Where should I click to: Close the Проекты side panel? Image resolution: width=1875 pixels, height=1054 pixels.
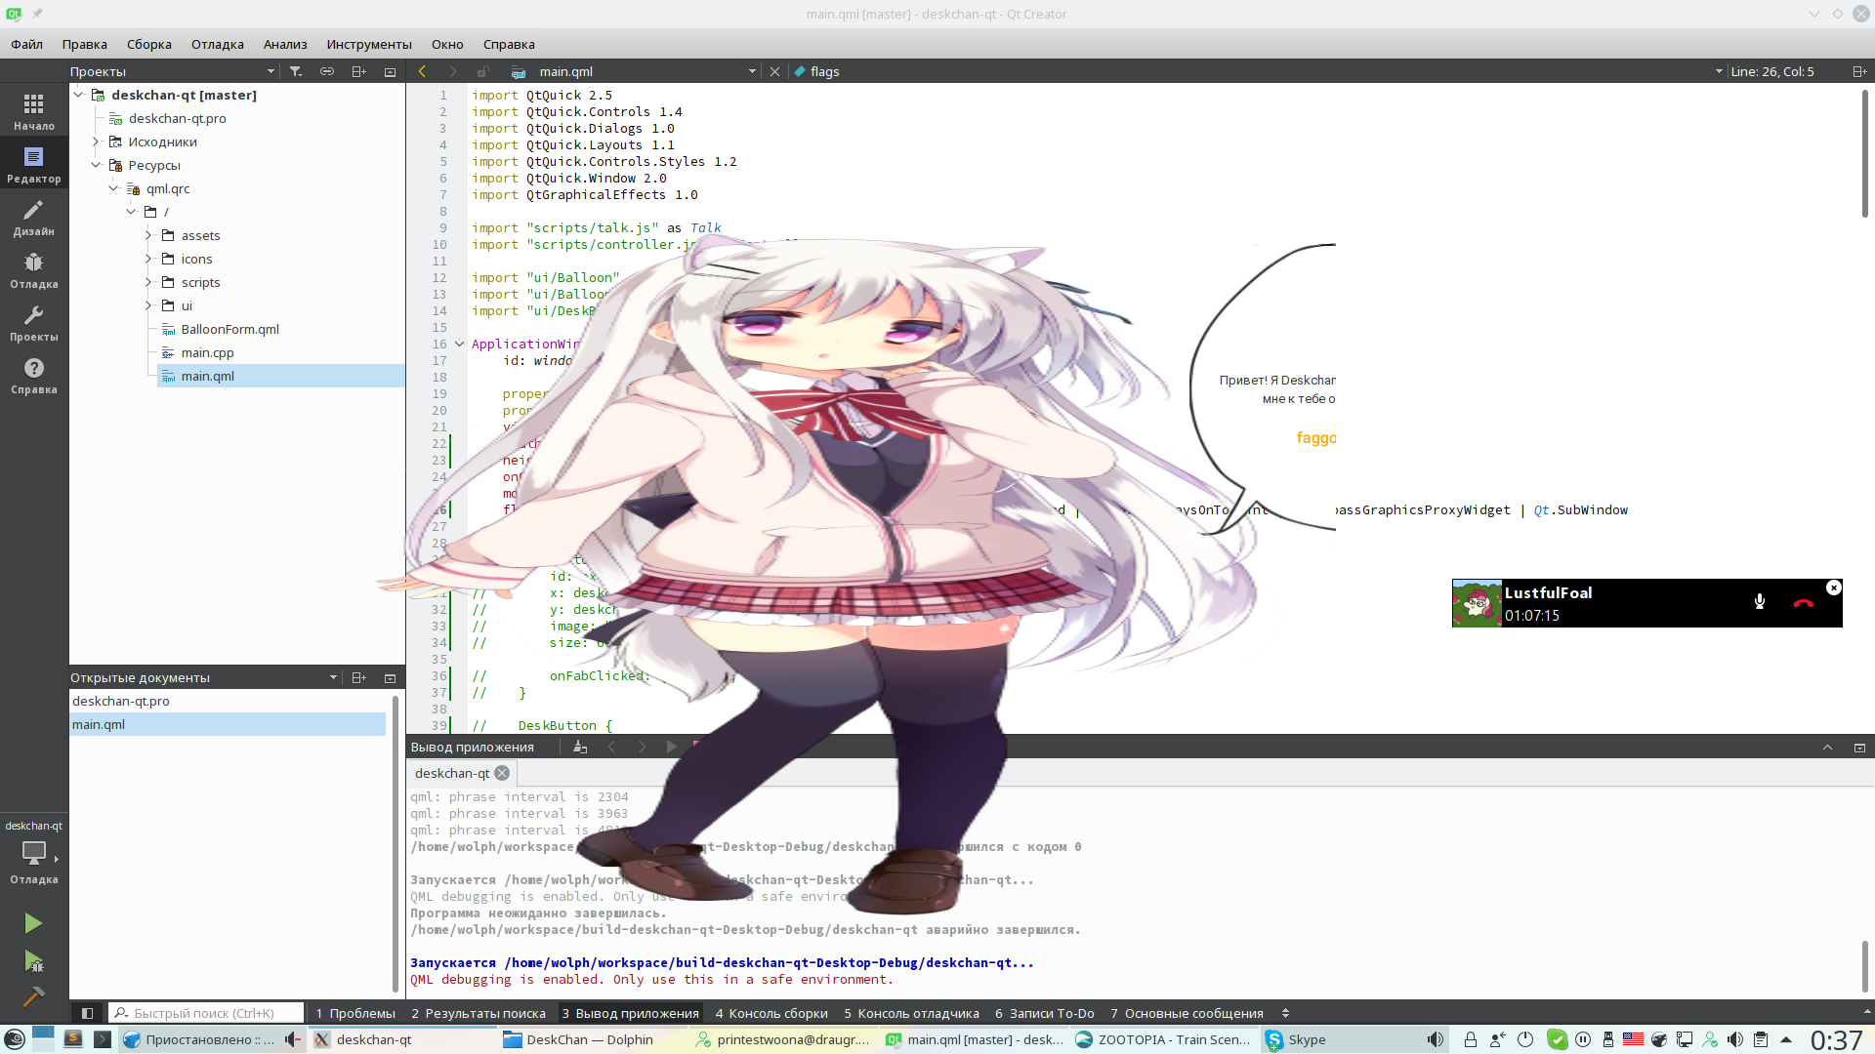point(390,71)
